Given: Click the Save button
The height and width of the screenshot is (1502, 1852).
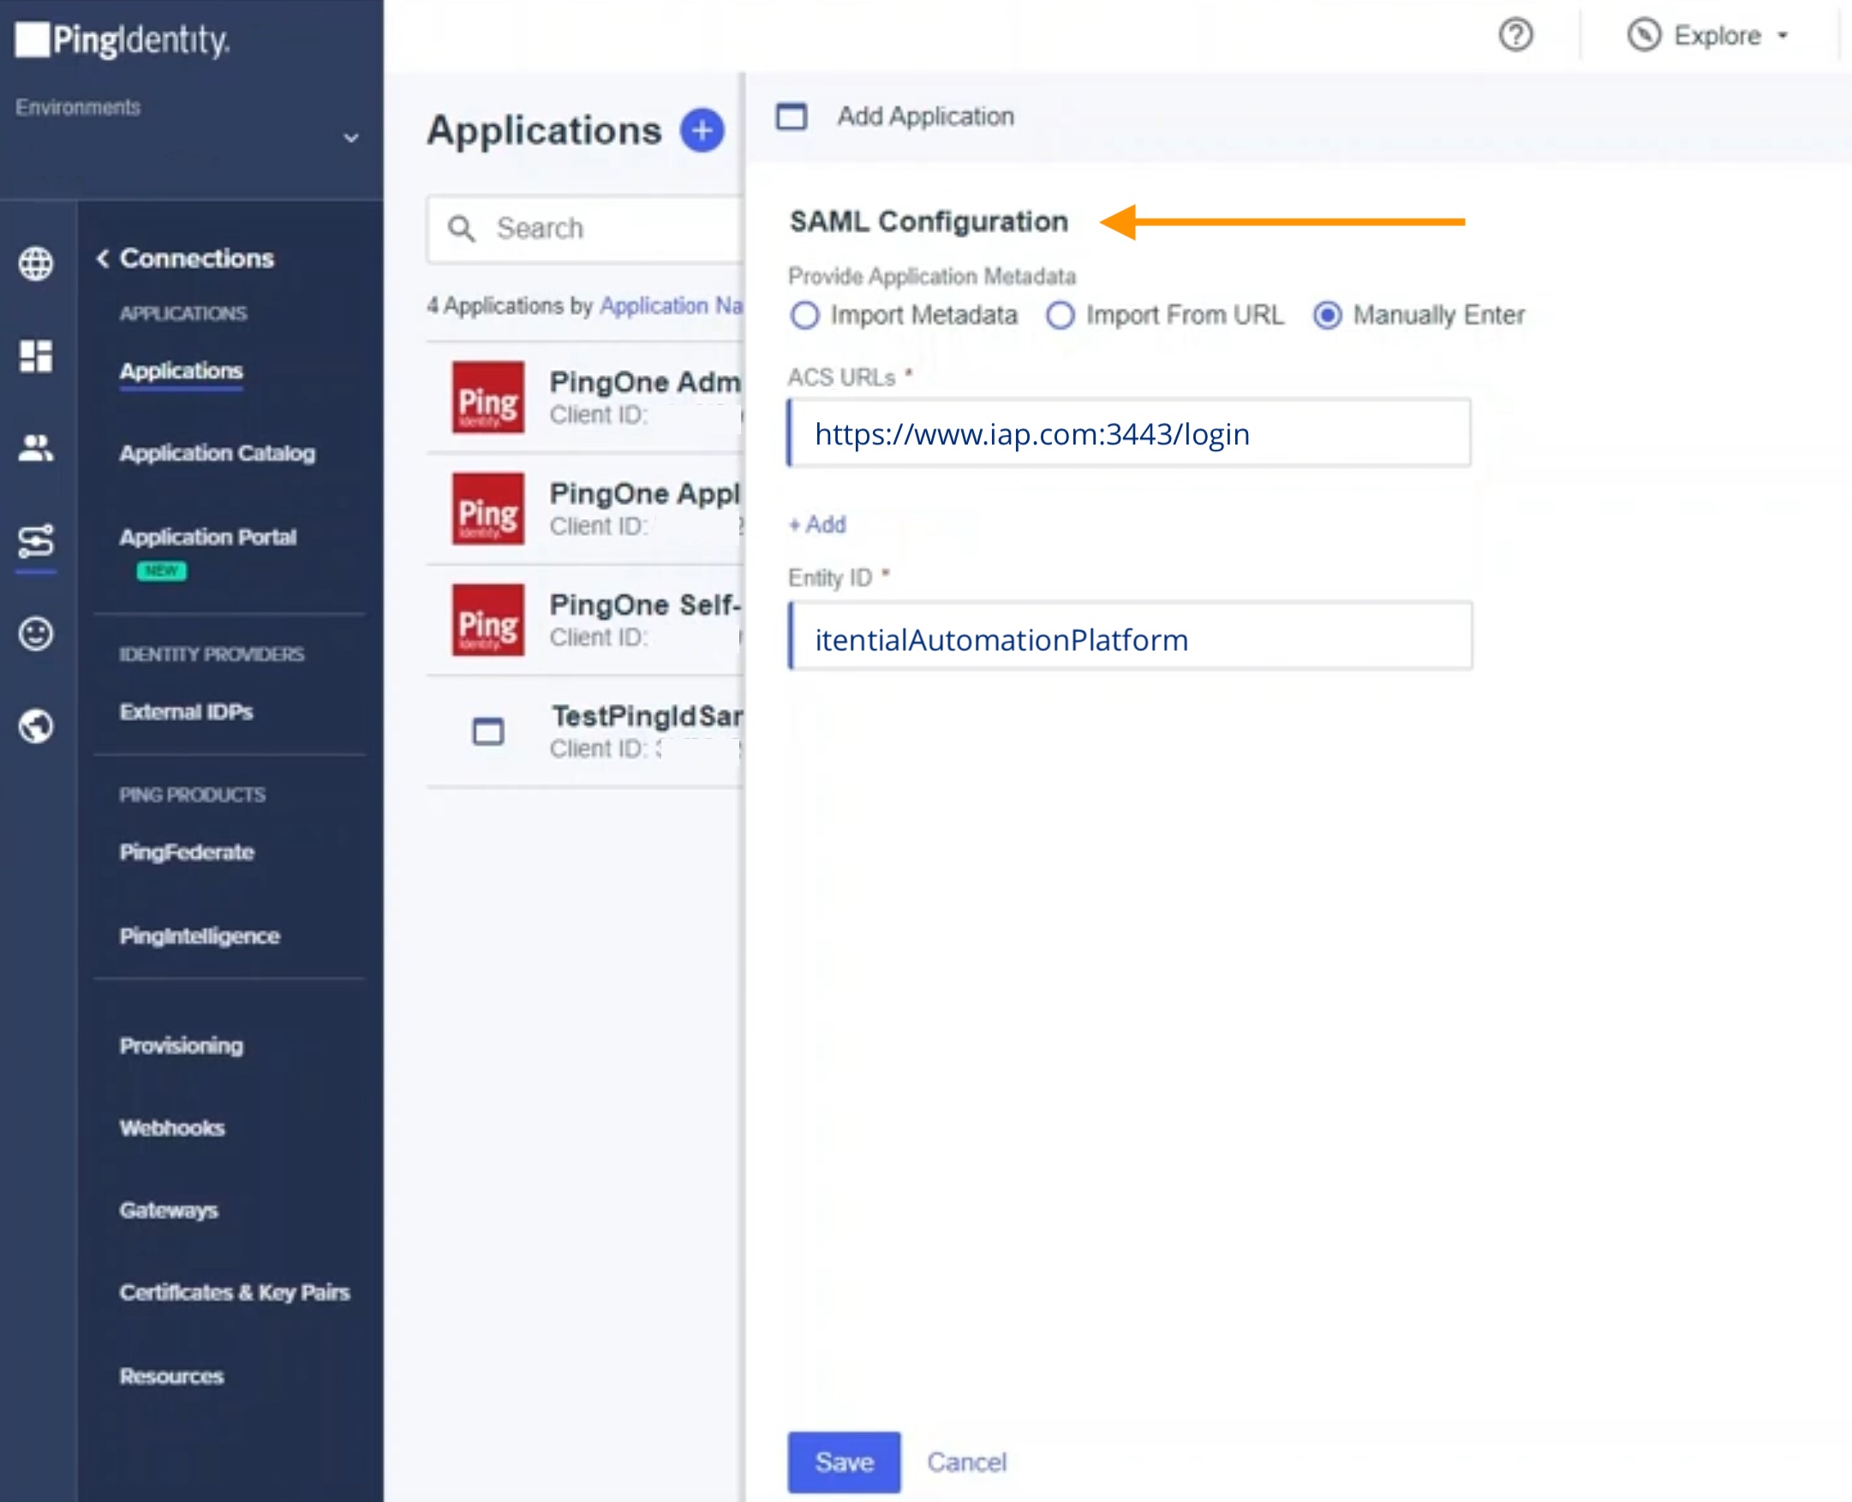Looking at the screenshot, I should coord(843,1462).
